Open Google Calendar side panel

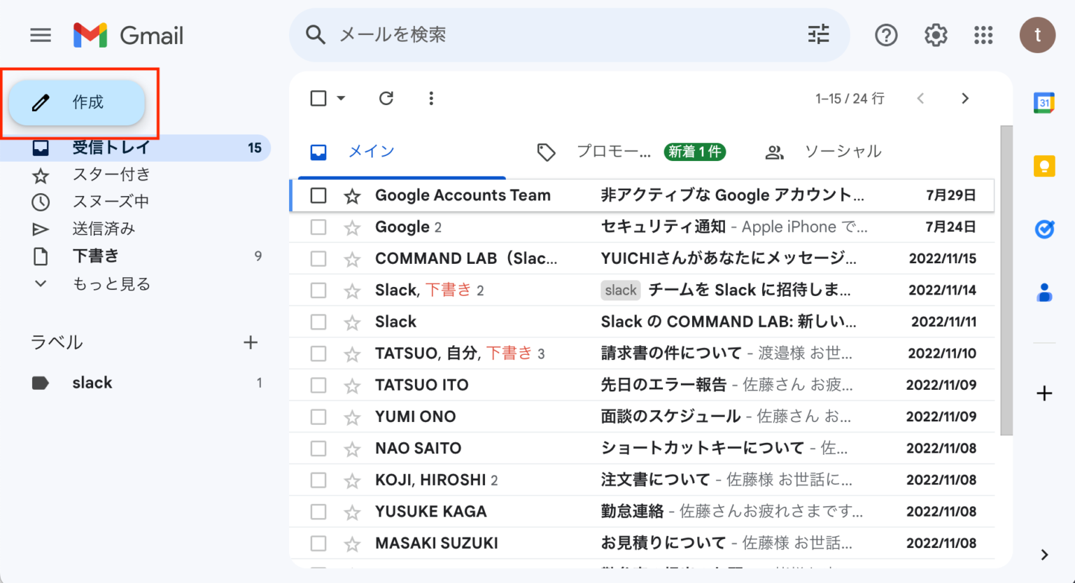click(1044, 103)
